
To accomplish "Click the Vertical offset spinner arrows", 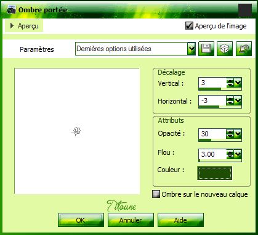I will coord(230,83).
